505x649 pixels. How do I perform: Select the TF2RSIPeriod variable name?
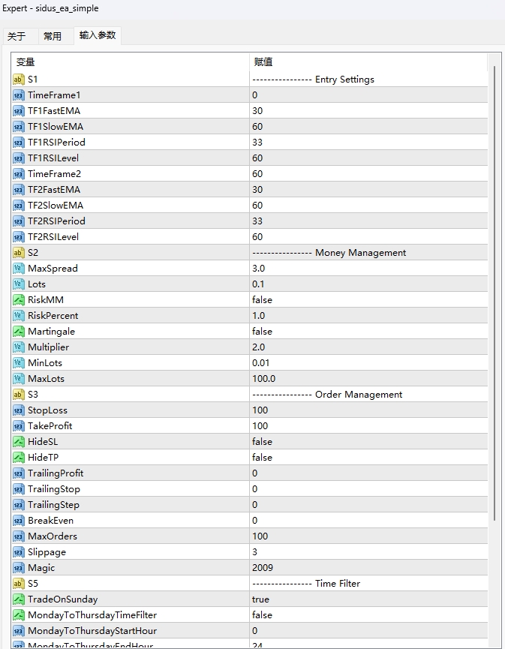[56, 221]
